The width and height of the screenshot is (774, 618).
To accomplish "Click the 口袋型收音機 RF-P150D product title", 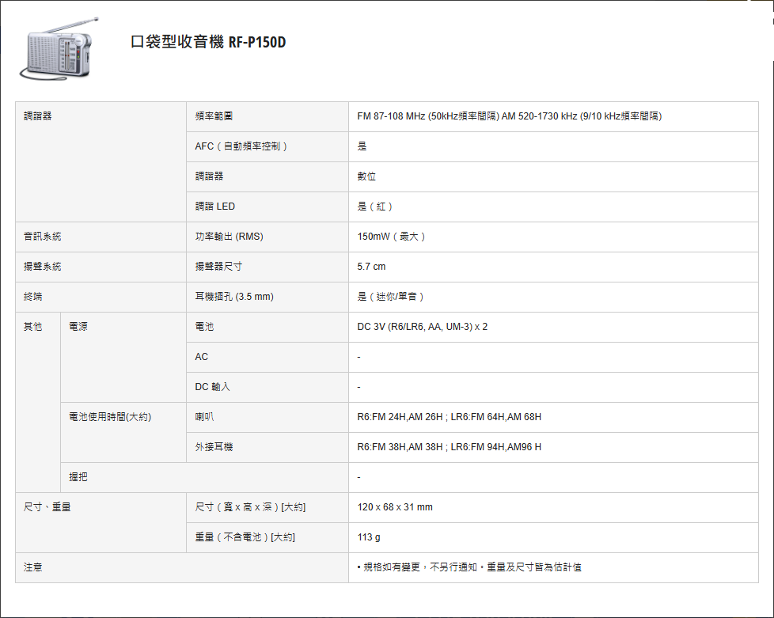I will coord(208,42).
